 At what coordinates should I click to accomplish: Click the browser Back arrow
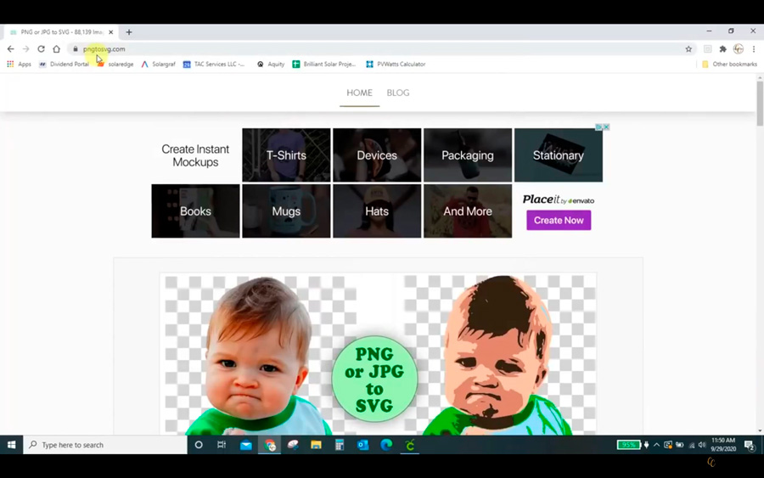click(11, 48)
